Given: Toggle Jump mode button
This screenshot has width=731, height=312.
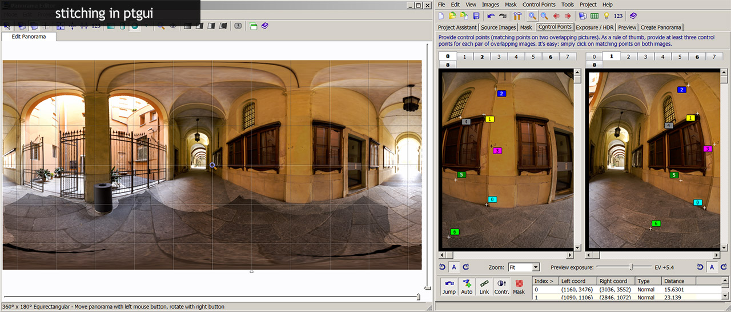Looking at the screenshot, I should tap(449, 287).
